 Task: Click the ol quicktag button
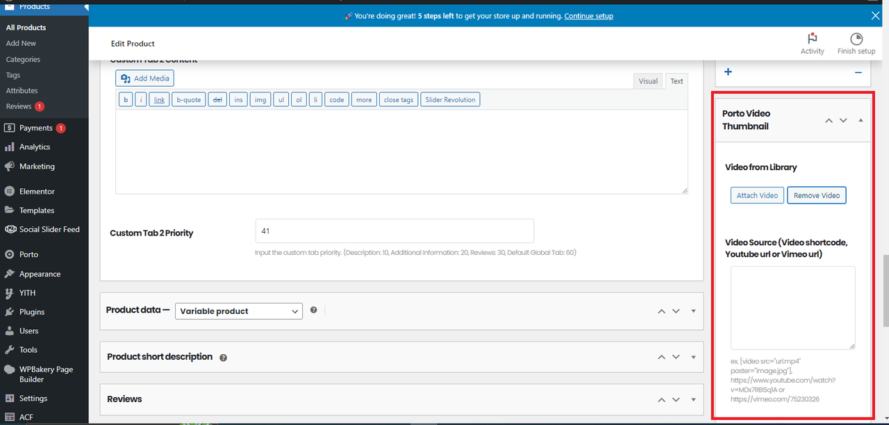[x=299, y=100]
